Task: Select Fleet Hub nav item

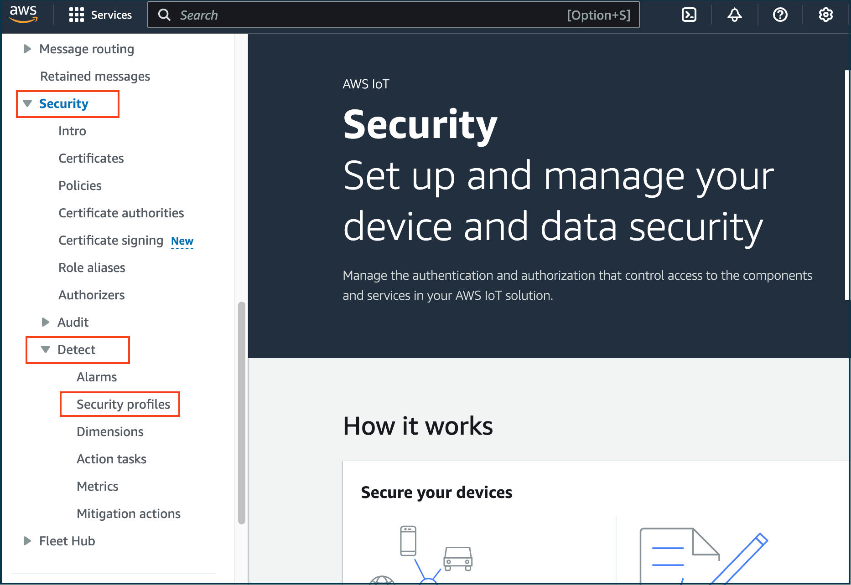Action: click(67, 541)
